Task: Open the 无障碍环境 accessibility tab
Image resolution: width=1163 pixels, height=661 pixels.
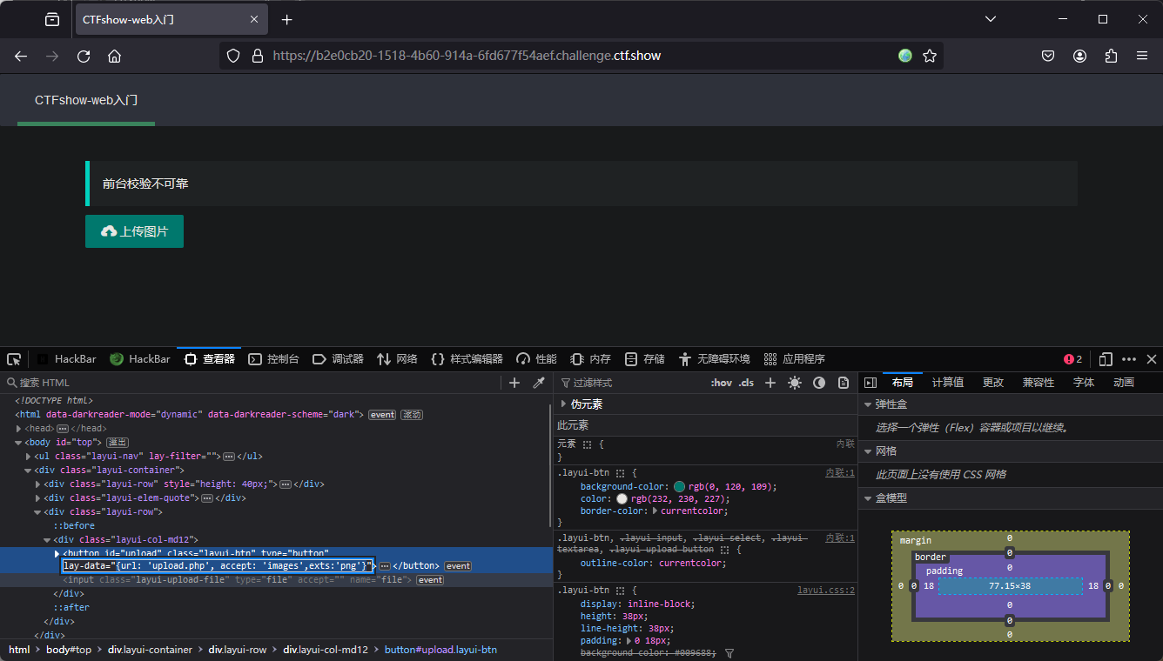Action: 713,359
